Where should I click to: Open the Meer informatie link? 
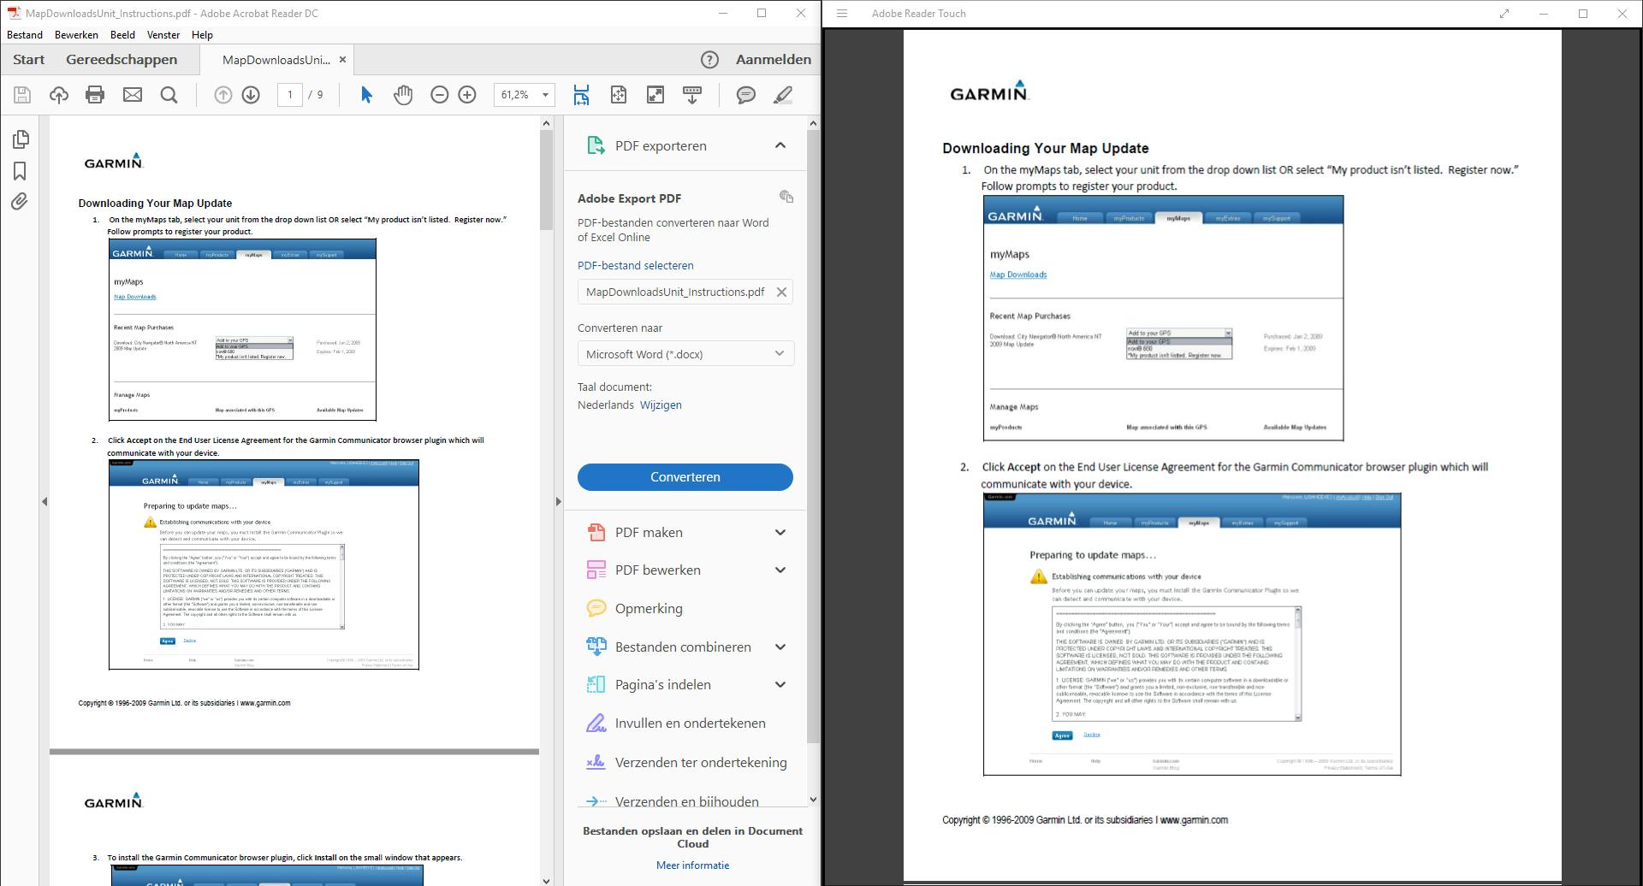pyautogui.click(x=693, y=865)
